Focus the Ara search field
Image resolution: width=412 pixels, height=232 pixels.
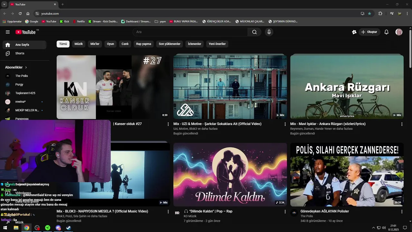point(190,32)
